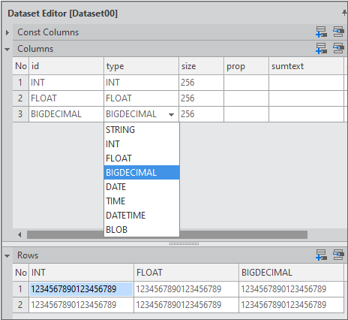Collapse the Rows section
This screenshot has height=320, width=348.
point(7,256)
